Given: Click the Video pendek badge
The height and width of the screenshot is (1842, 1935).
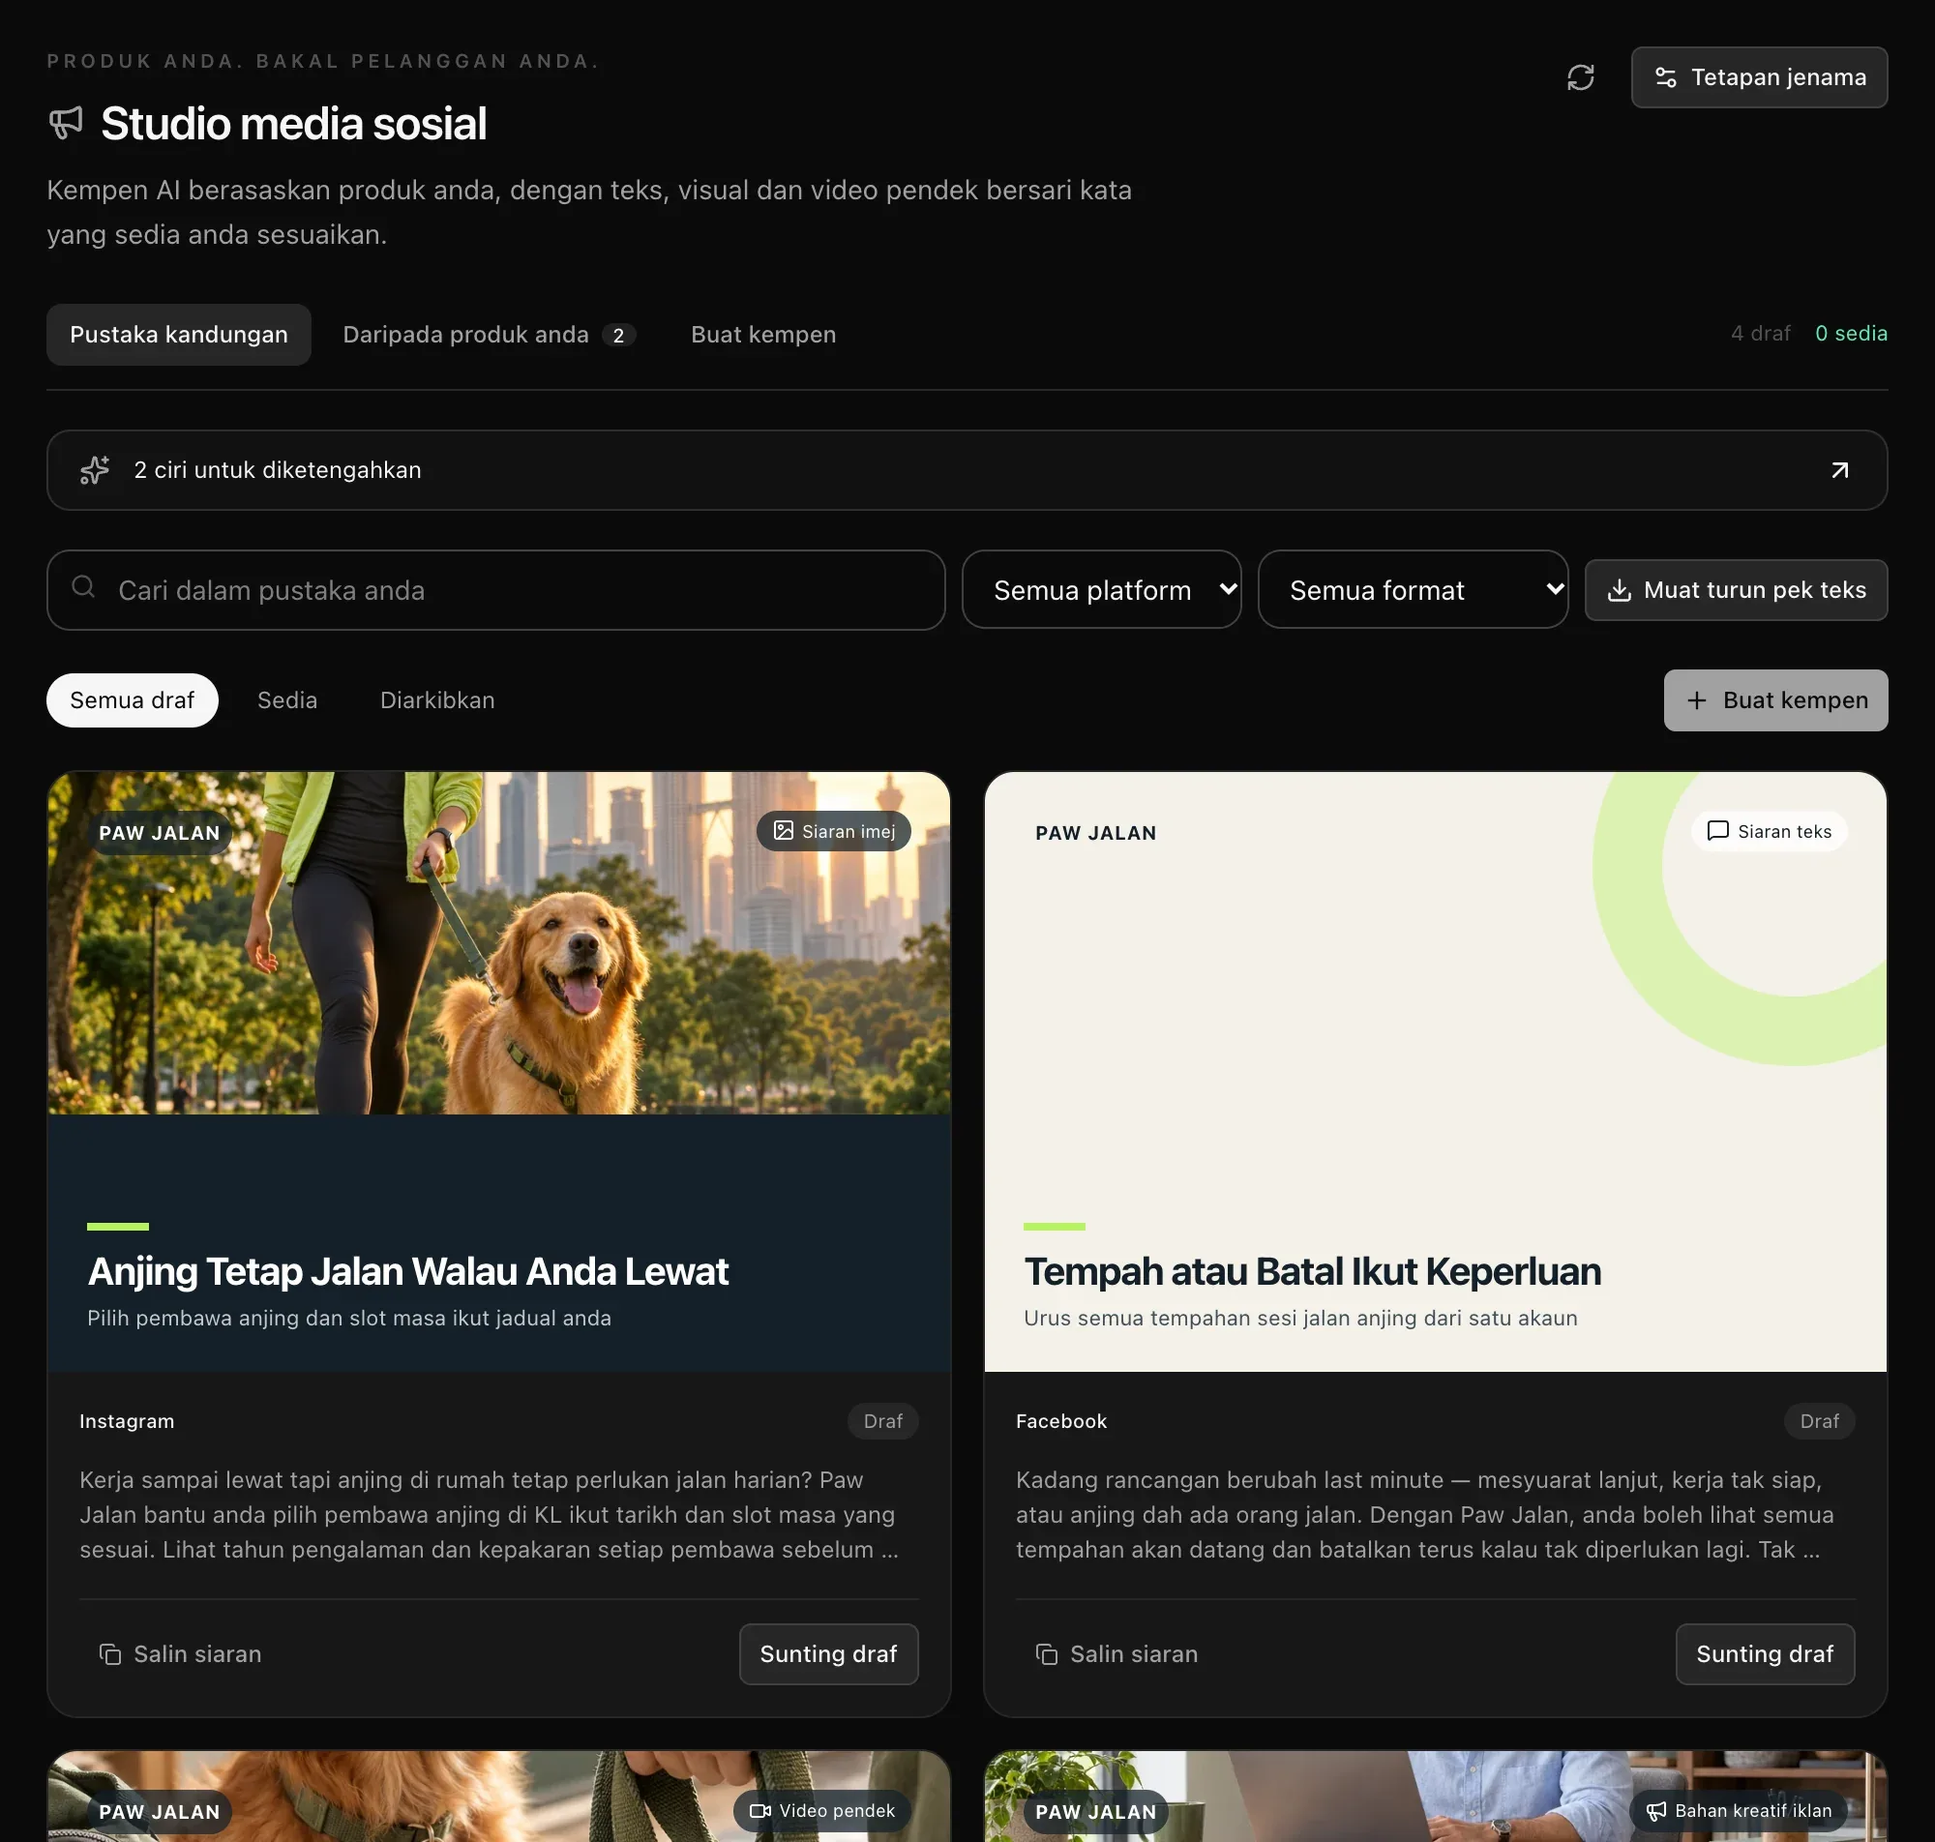Looking at the screenshot, I should [x=821, y=1811].
